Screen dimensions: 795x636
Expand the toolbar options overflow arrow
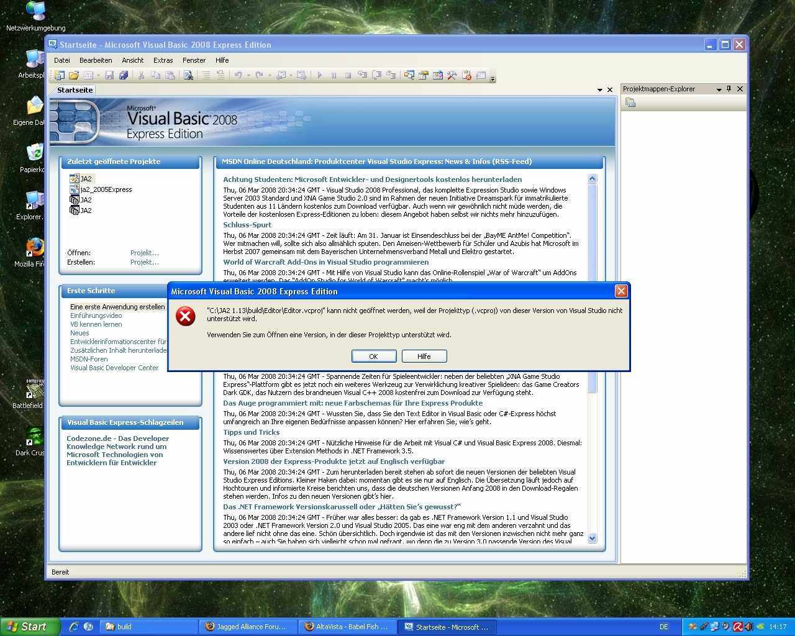(493, 78)
